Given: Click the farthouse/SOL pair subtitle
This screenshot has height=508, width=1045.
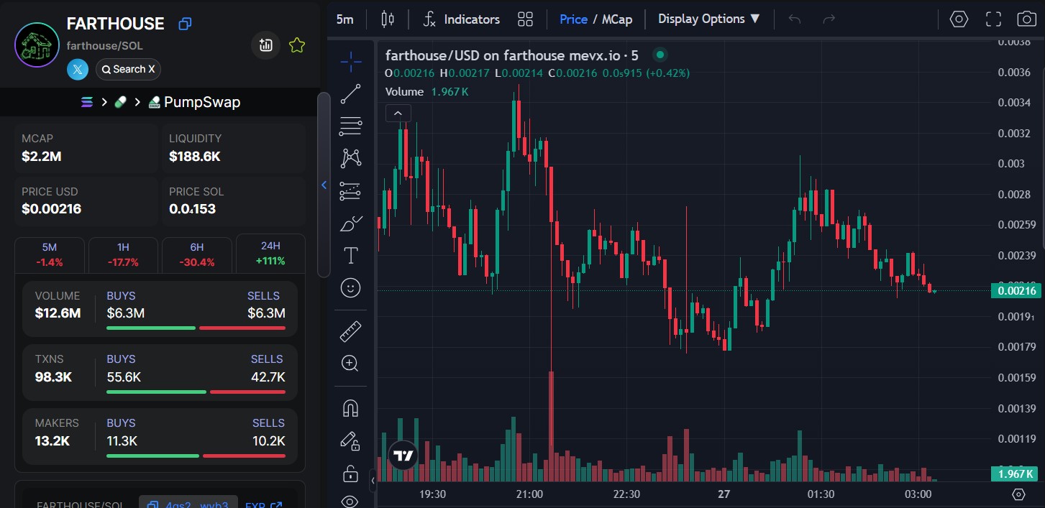Looking at the screenshot, I should (x=105, y=45).
